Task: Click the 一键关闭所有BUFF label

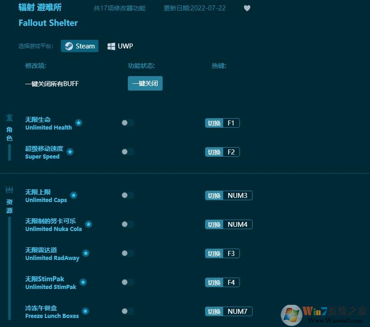Action: click(52, 83)
